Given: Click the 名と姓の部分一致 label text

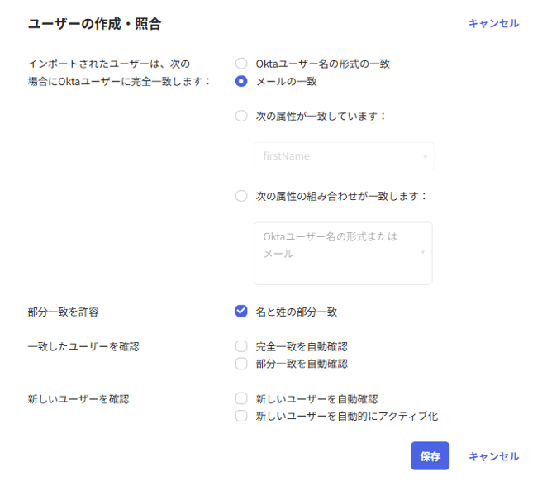Looking at the screenshot, I should coord(296,312).
